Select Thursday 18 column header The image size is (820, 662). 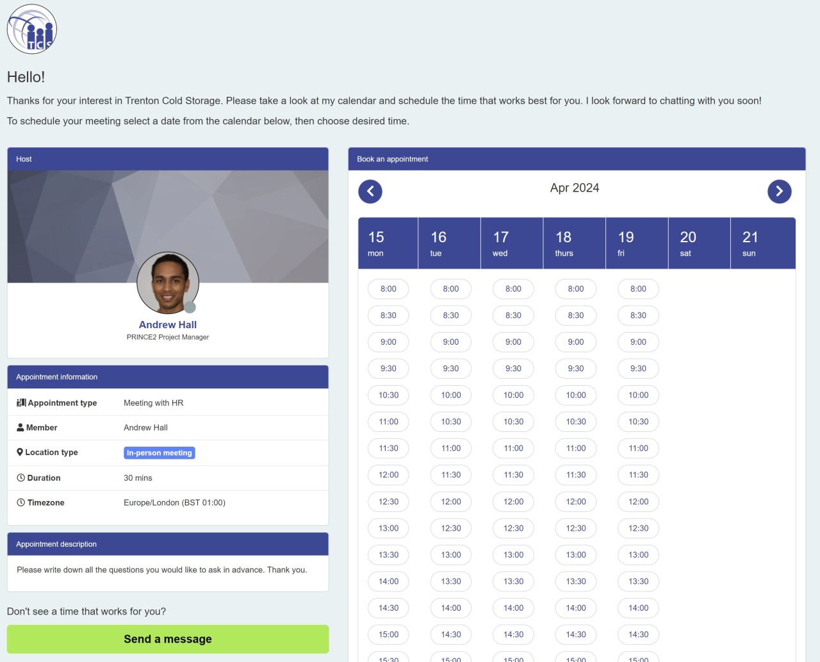click(574, 243)
